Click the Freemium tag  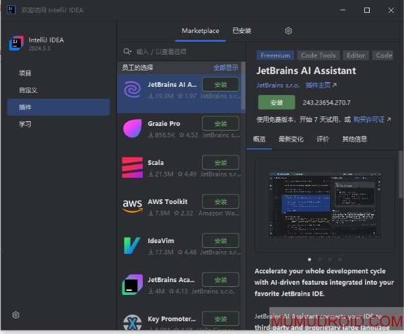[275, 55]
